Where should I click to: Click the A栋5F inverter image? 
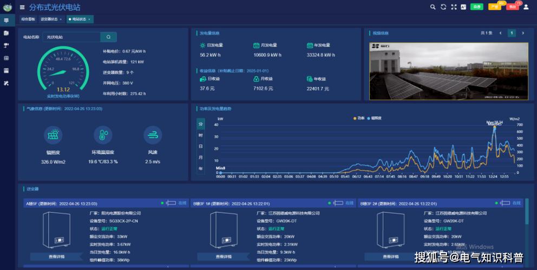56,230
